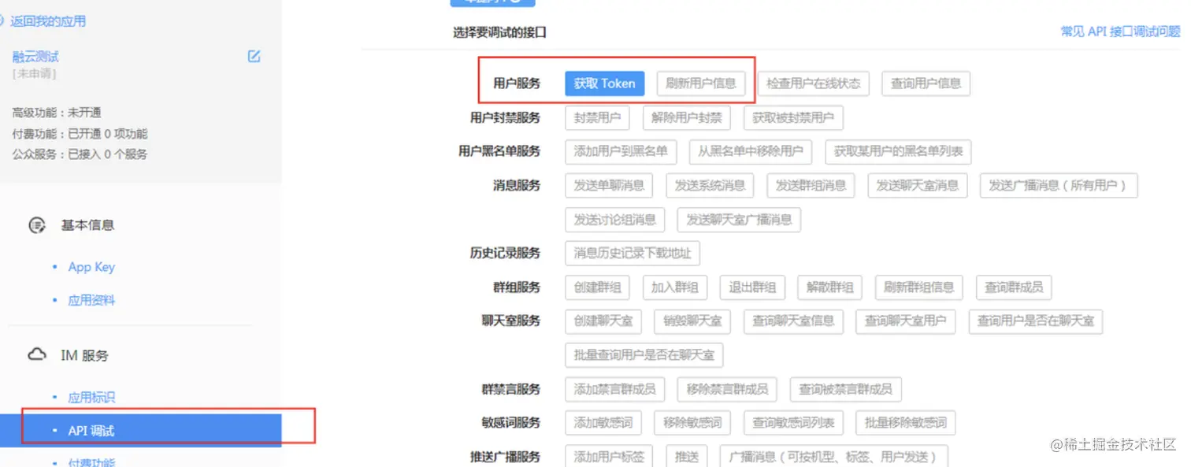Select 发送广播消息（所有用户）
Screen dimensions: 1191x467
[1059, 185]
